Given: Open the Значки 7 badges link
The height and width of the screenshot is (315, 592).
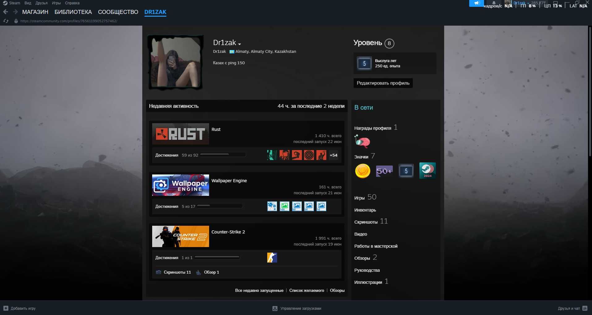Looking at the screenshot, I should coord(364,156).
